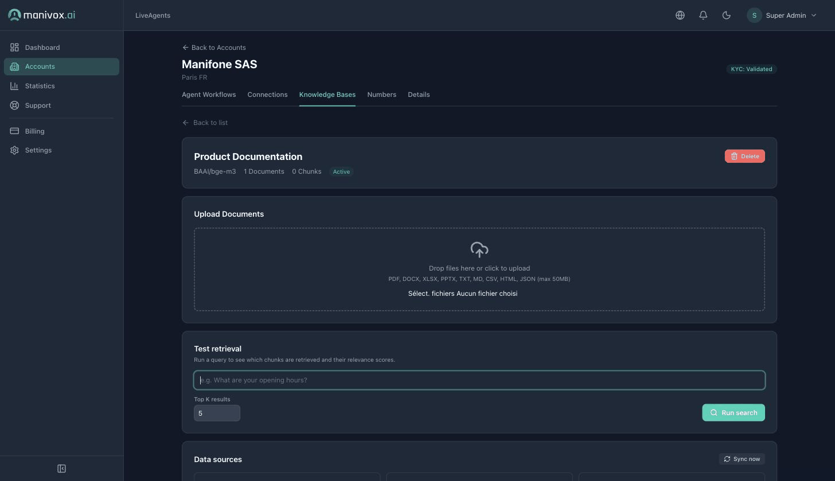The image size is (835, 481).
Task: Open notifications bell
Action: coord(703,15)
